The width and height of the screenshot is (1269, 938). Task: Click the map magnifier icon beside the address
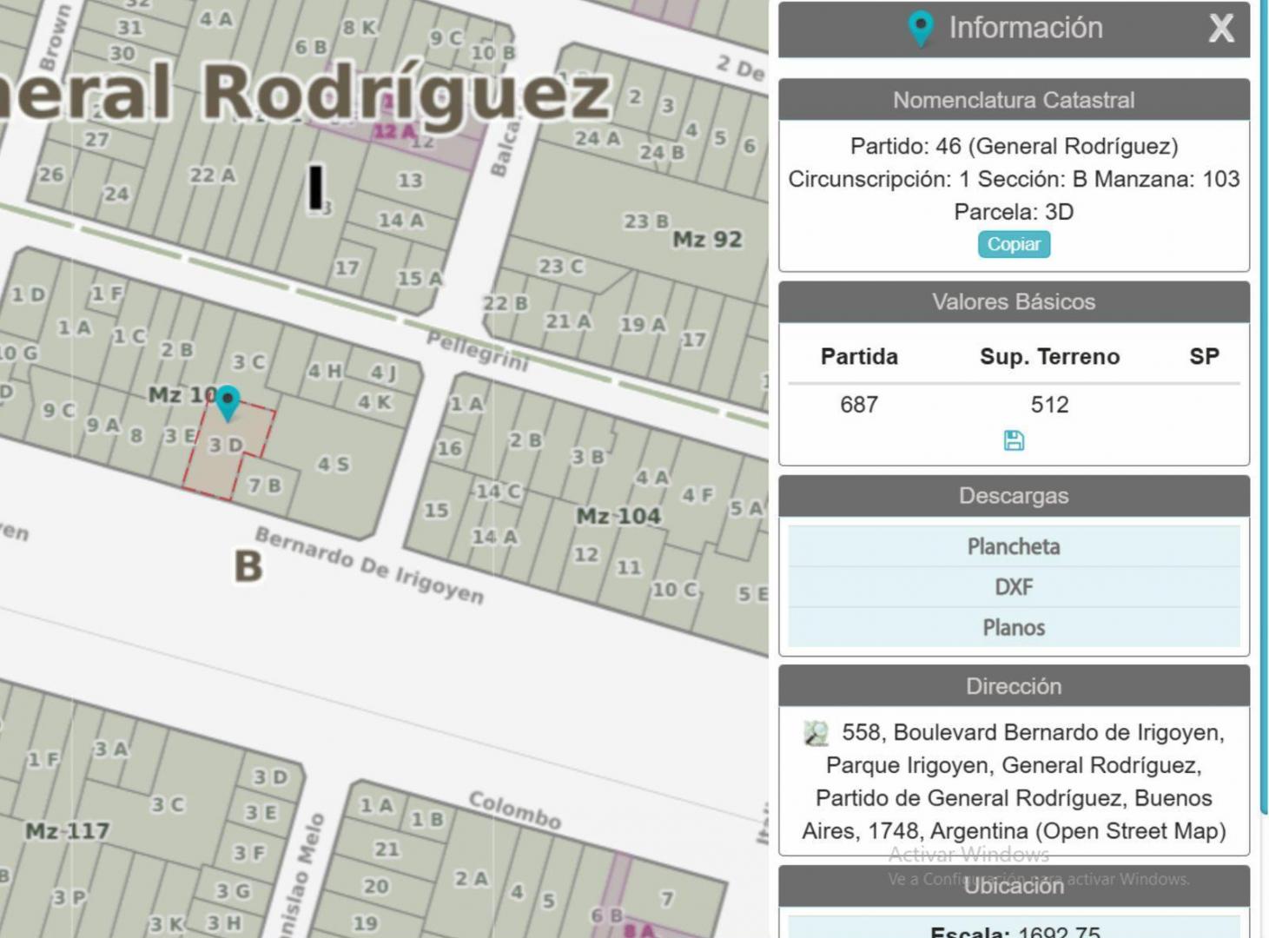click(816, 734)
